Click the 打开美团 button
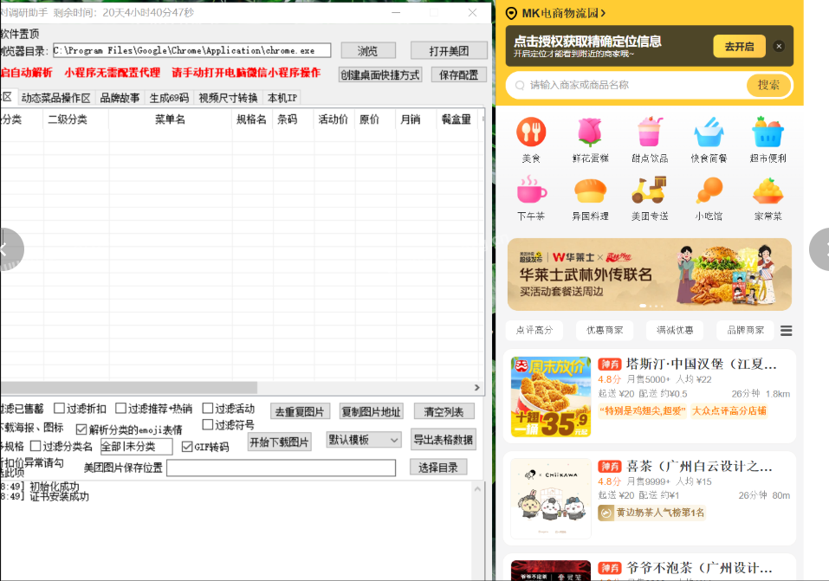 pos(449,51)
